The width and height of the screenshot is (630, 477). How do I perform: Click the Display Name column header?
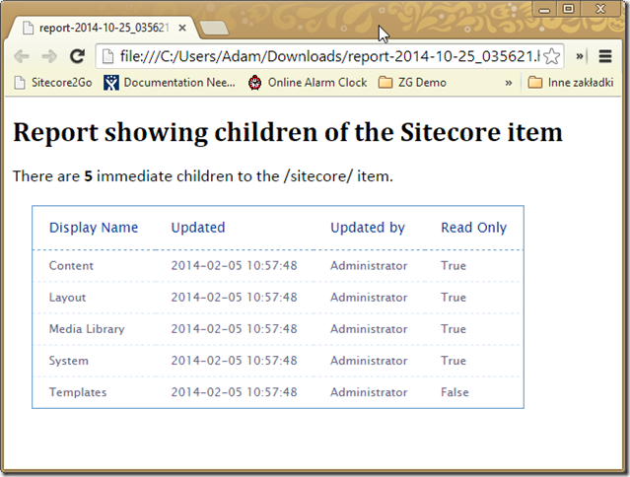point(94,228)
